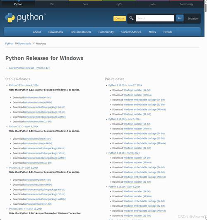
Task: Click the Python breadcrumb link
Action: click(9, 43)
